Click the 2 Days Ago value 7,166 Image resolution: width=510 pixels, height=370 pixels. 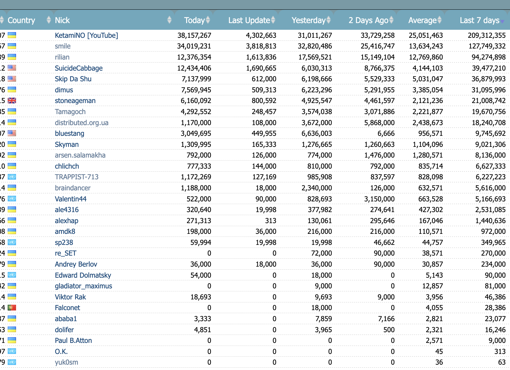[x=386, y=318]
